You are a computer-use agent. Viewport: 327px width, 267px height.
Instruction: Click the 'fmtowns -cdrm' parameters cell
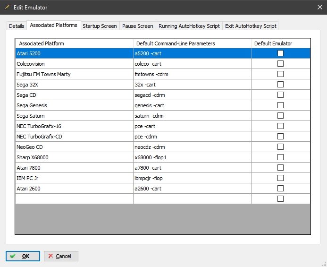[x=192, y=74]
